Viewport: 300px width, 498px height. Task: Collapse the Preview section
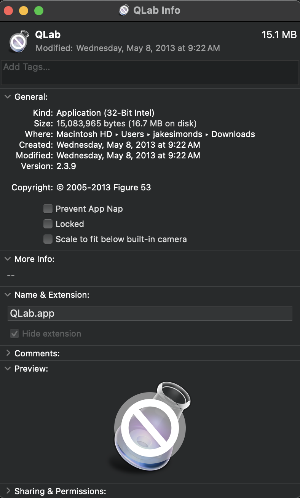tap(7, 369)
